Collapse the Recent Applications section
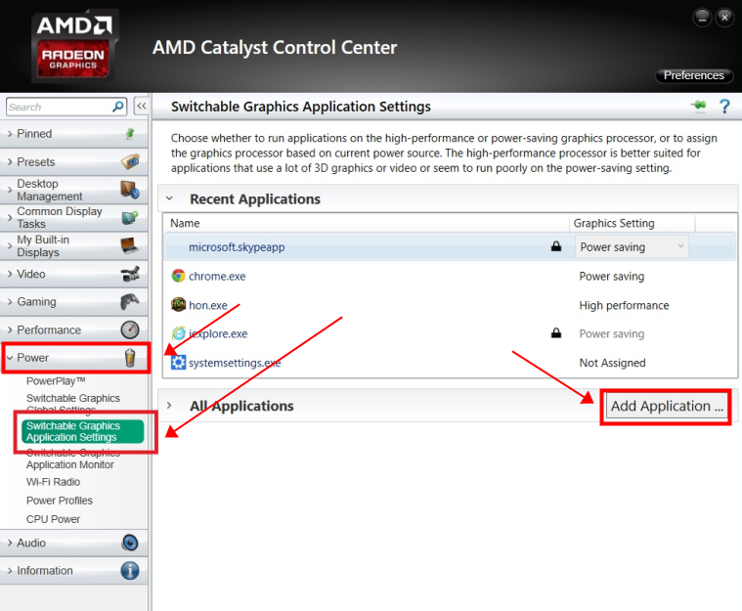Screen dimensions: 742x611 pyautogui.click(x=169, y=198)
